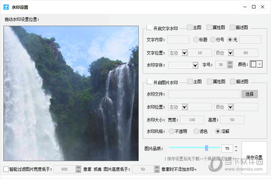Open 水印位置 顶边 dropdown
This screenshot has height=179, width=271.
pyautogui.click(x=230, y=107)
